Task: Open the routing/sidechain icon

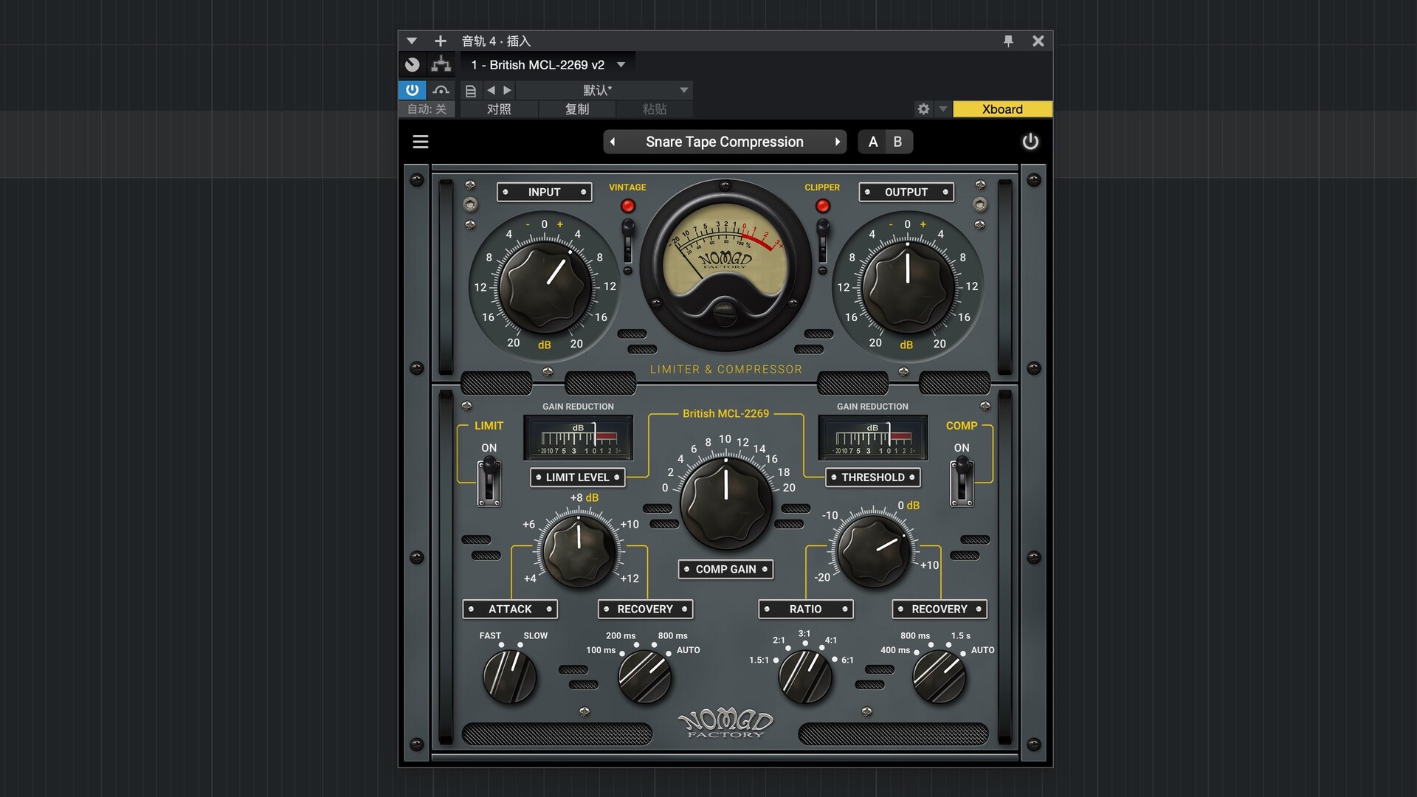Action: pos(441,65)
